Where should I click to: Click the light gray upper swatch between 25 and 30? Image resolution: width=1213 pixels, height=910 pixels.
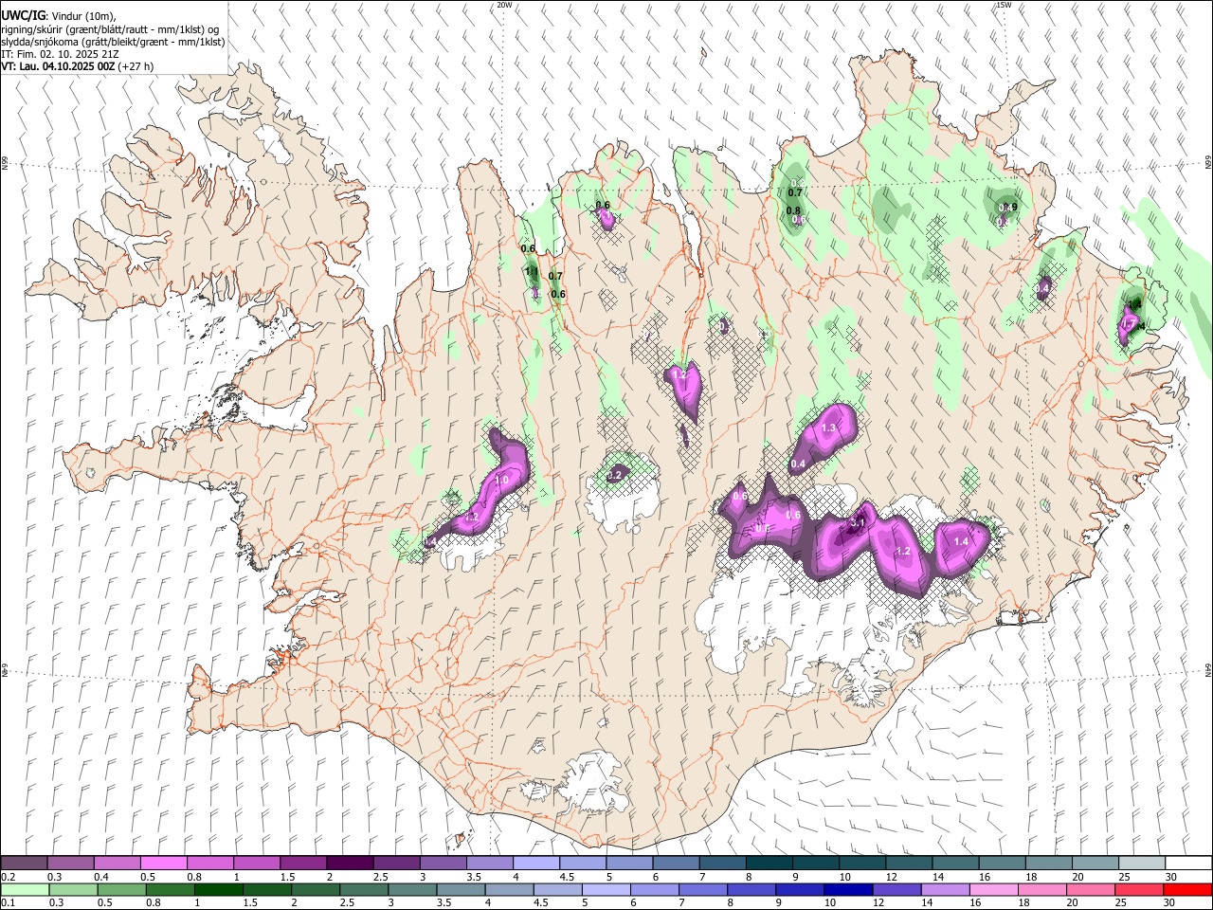point(1143,864)
